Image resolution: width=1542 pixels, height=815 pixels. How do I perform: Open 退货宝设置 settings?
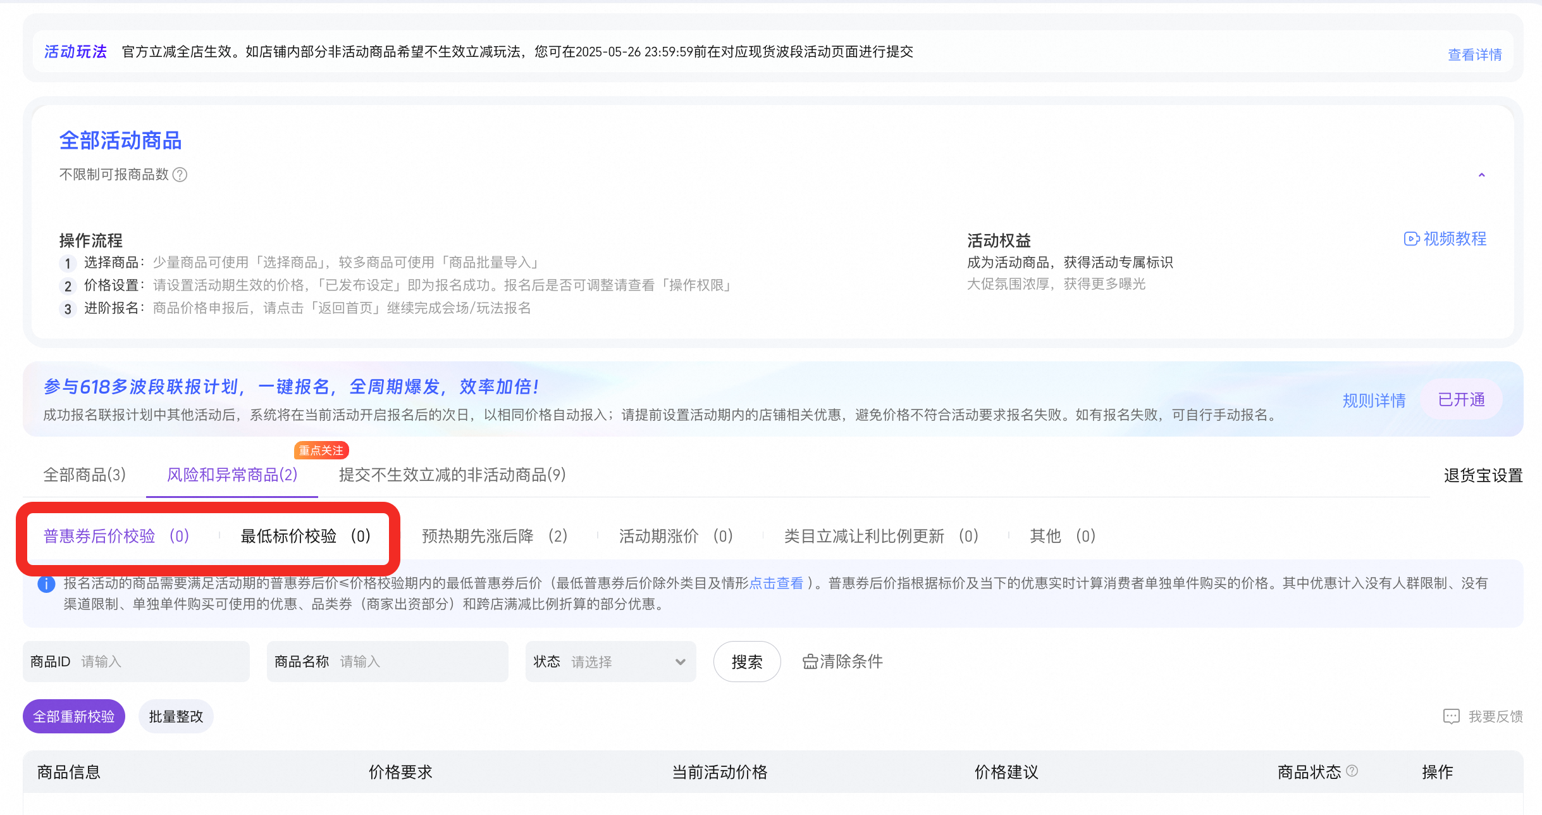[1483, 475]
